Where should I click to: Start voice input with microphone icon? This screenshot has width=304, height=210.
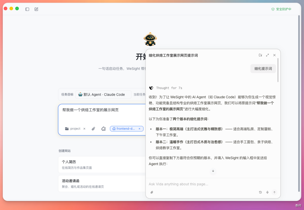click(x=267, y=192)
